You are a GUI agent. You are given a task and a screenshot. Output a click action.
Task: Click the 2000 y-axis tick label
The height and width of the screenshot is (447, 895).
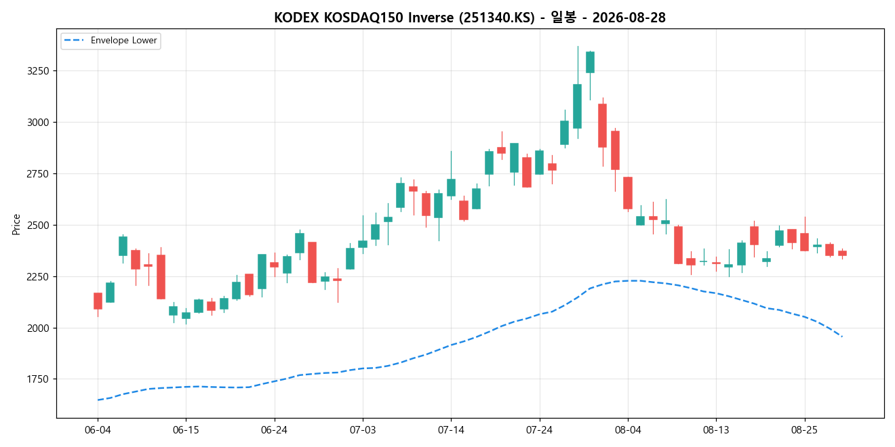[38, 328]
